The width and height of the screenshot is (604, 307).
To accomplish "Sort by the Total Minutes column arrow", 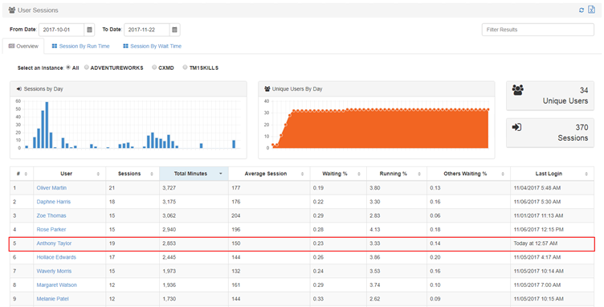I will click(221, 174).
